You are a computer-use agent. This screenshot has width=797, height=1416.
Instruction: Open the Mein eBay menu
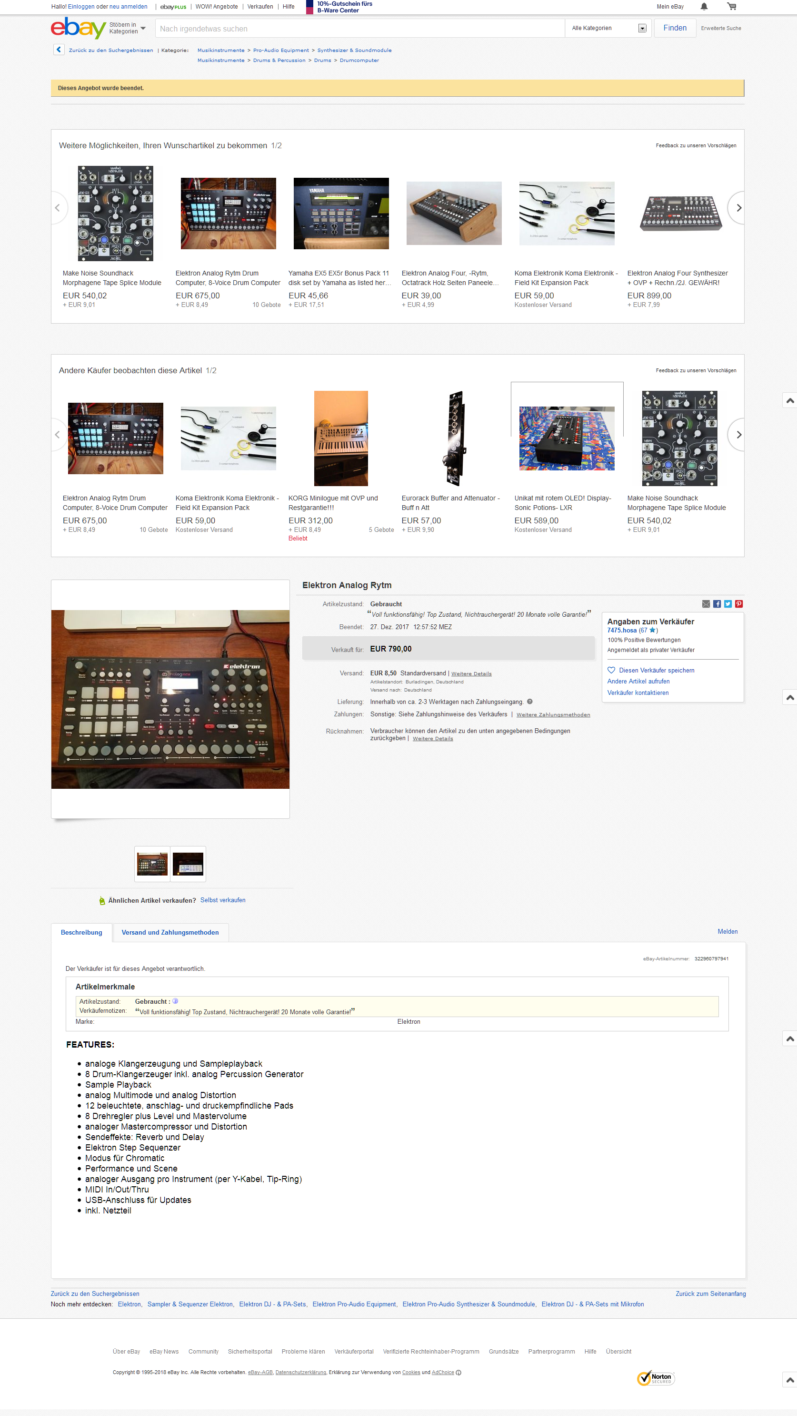[669, 7]
